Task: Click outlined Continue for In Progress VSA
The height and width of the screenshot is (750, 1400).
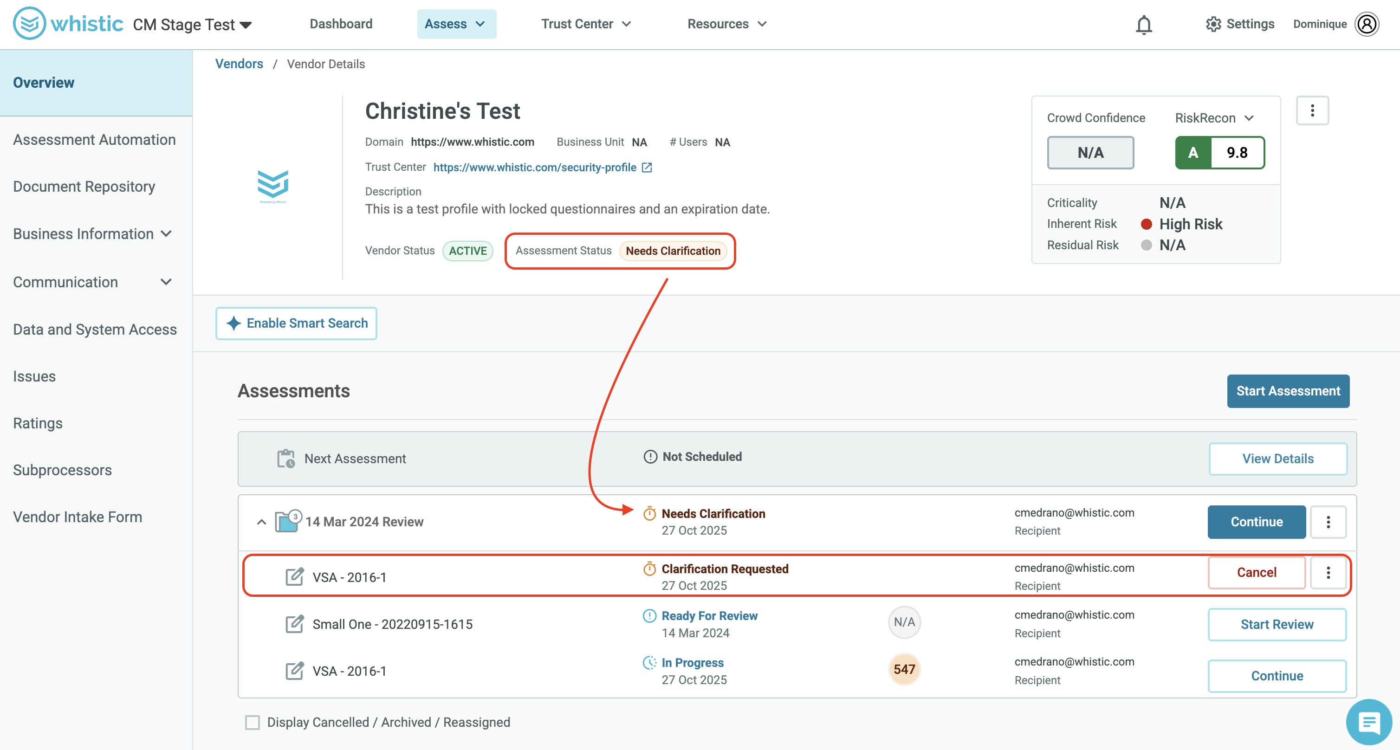Action: (x=1277, y=676)
